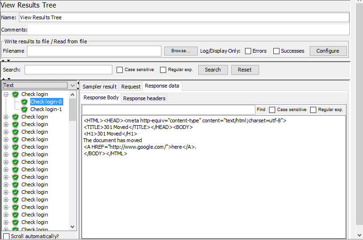Click the Find button in response panel
363x240 pixels.
point(261,110)
